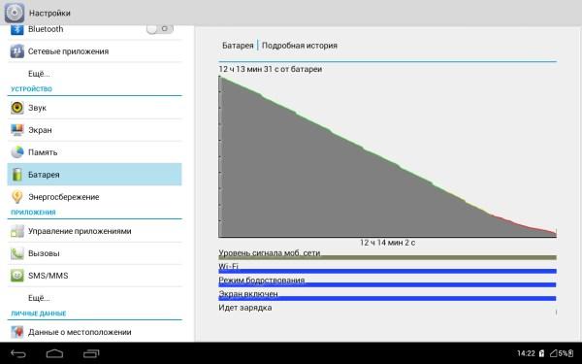Click the Настройки title in the header
This screenshot has width=582, height=364.
49,13
